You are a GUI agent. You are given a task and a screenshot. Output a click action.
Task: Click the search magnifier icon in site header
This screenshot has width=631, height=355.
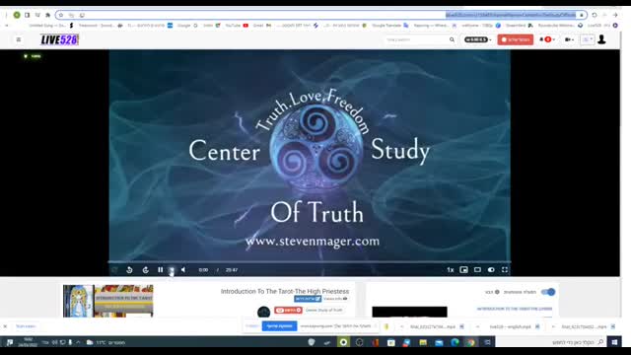coord(452,39)
